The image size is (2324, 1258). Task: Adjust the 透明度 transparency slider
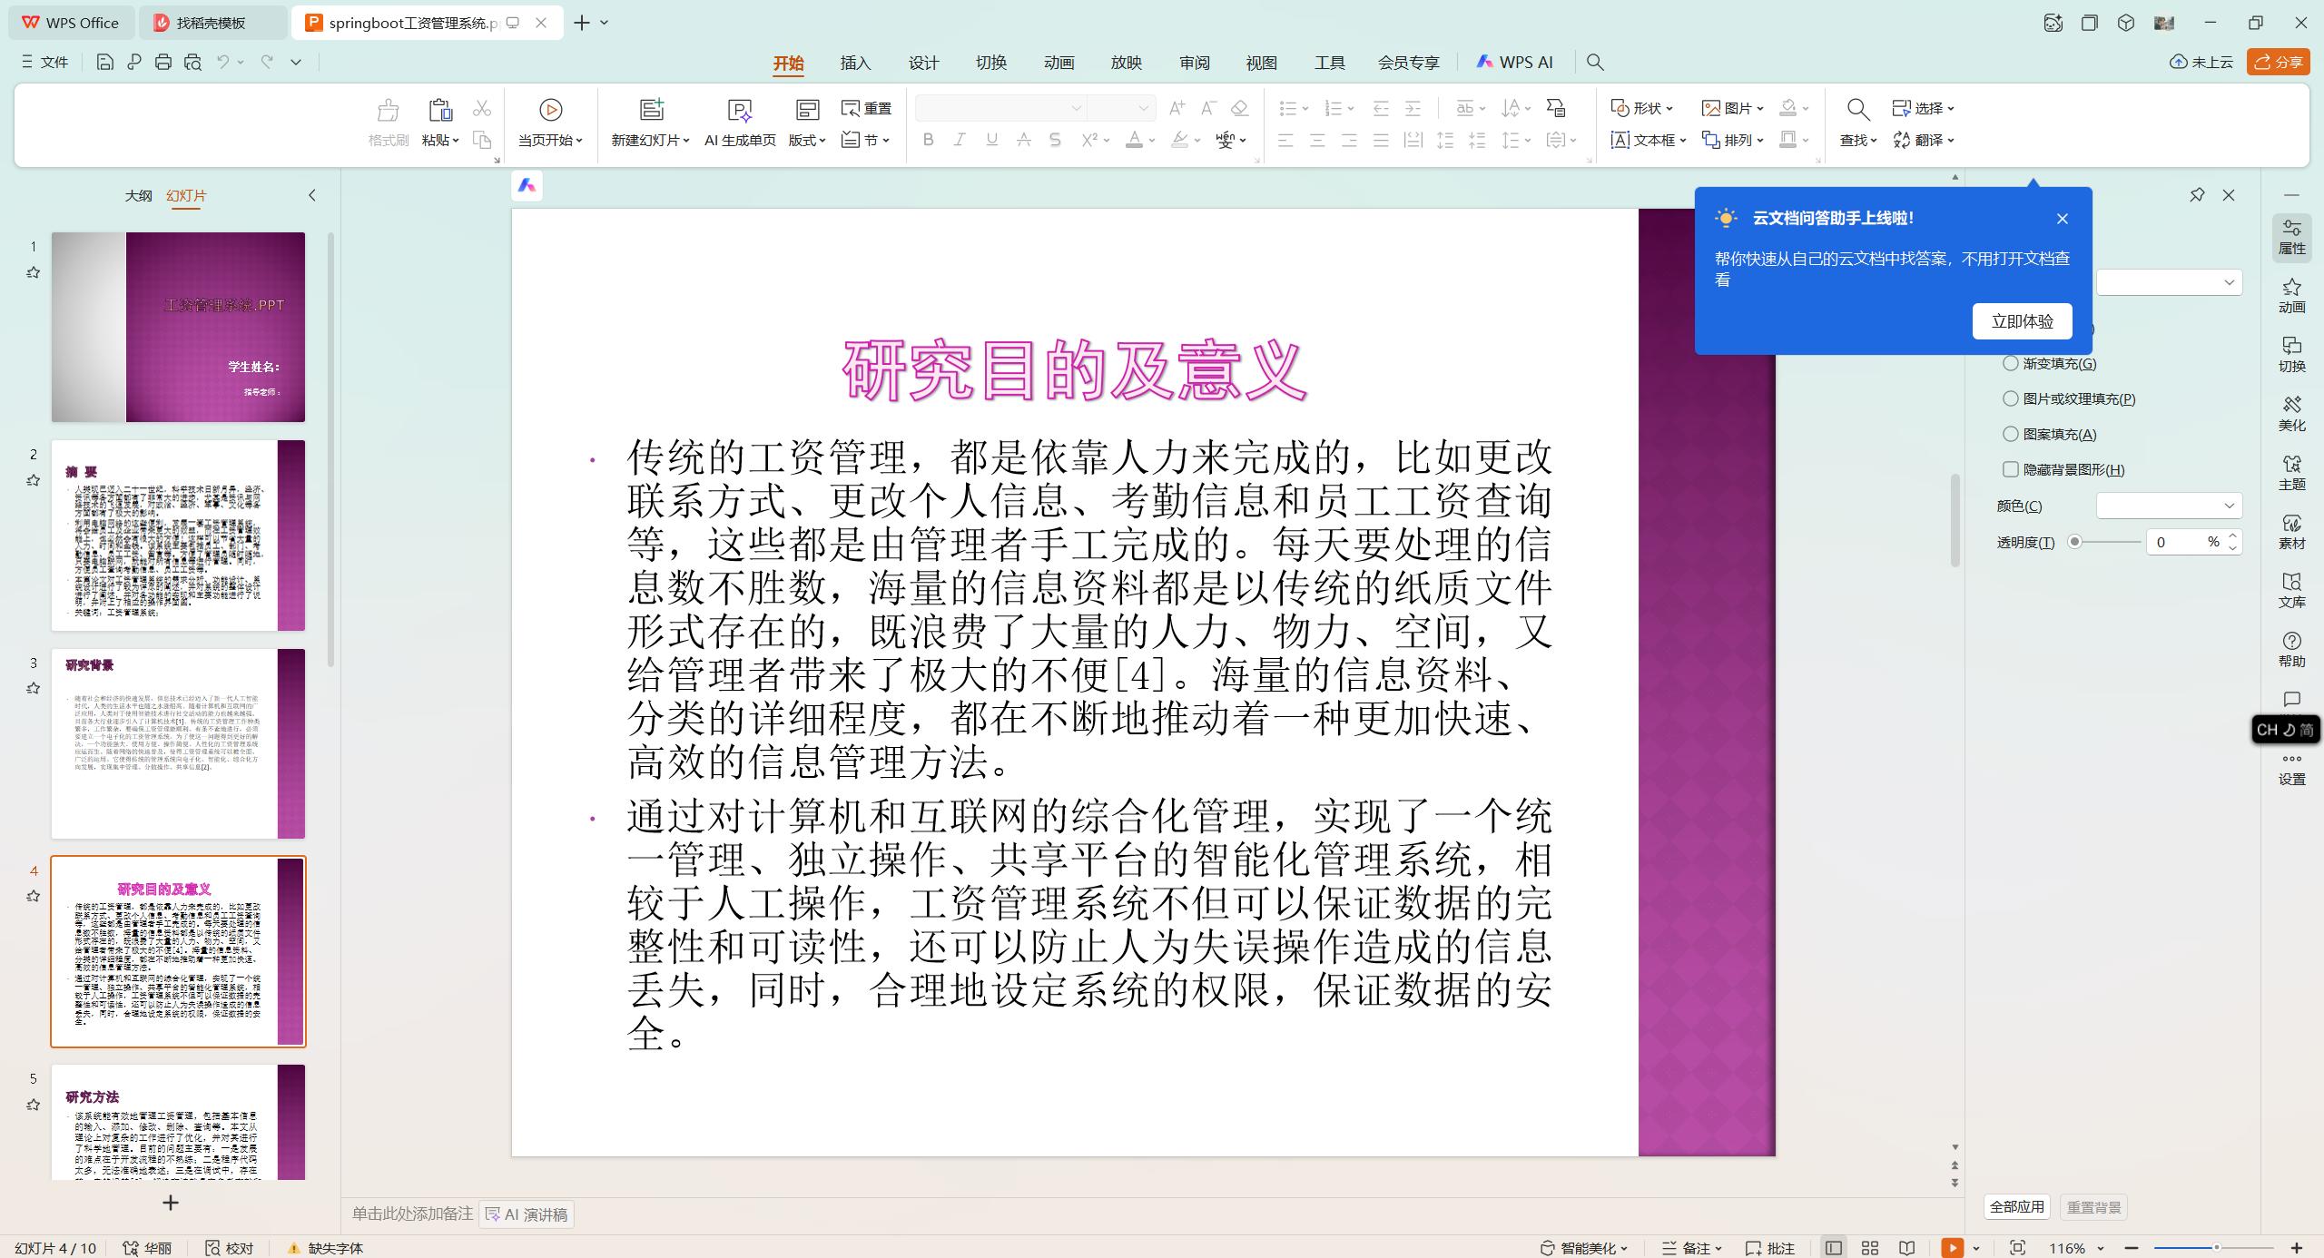2074,542
